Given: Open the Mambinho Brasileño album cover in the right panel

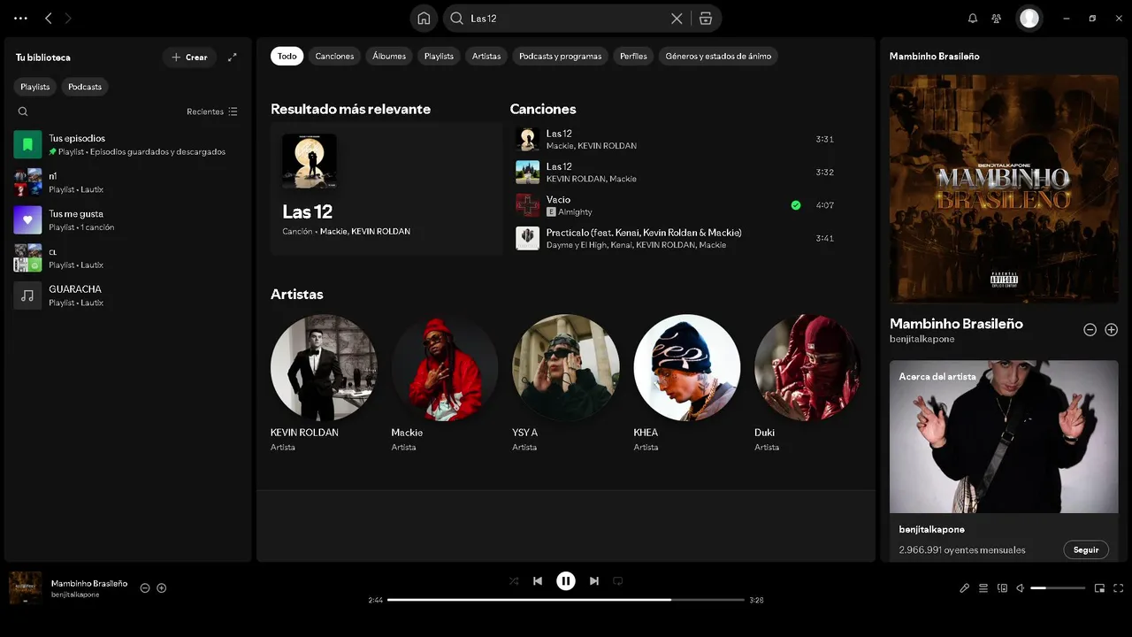Looking at the screenshot, I should click(1004, 189).
